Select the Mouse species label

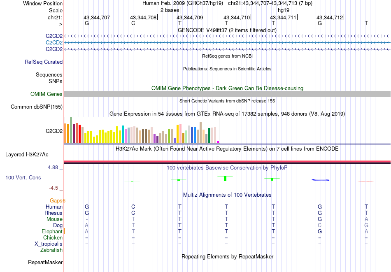(x=54, y=219)
